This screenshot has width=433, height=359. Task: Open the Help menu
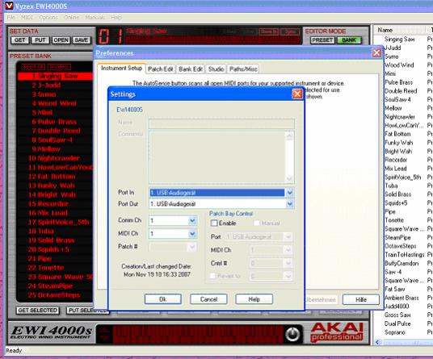(x=116, y=18)
